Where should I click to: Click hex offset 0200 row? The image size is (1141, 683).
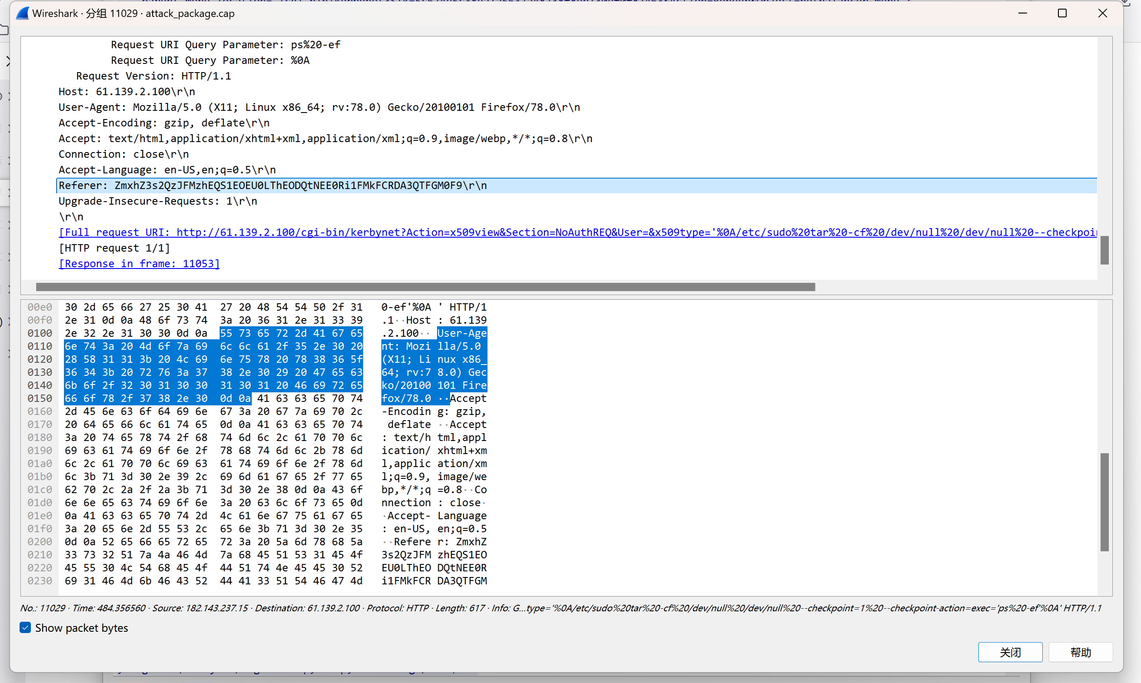coord(40,541)
